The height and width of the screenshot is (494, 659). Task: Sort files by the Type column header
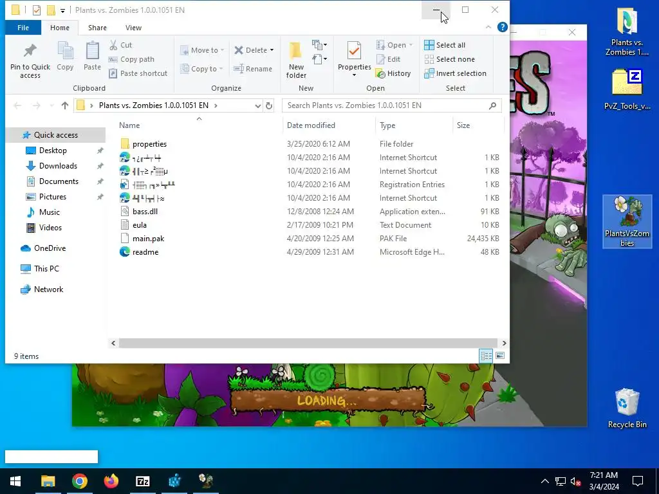pos(414,125)
